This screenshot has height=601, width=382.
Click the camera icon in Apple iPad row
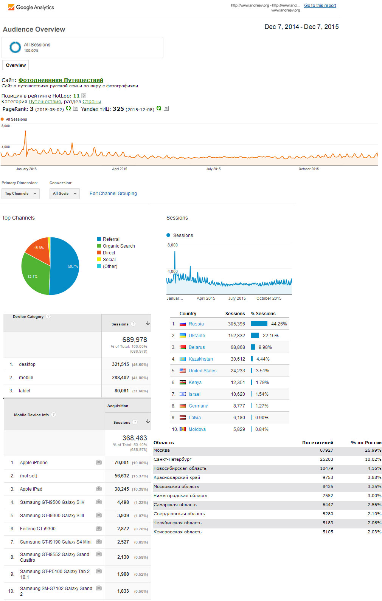pos(99,489)
